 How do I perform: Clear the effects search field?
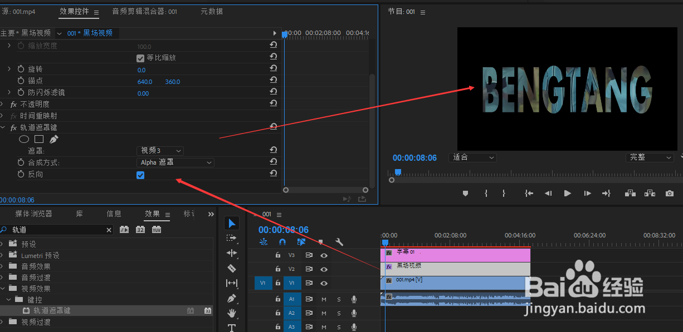[109, 230]
